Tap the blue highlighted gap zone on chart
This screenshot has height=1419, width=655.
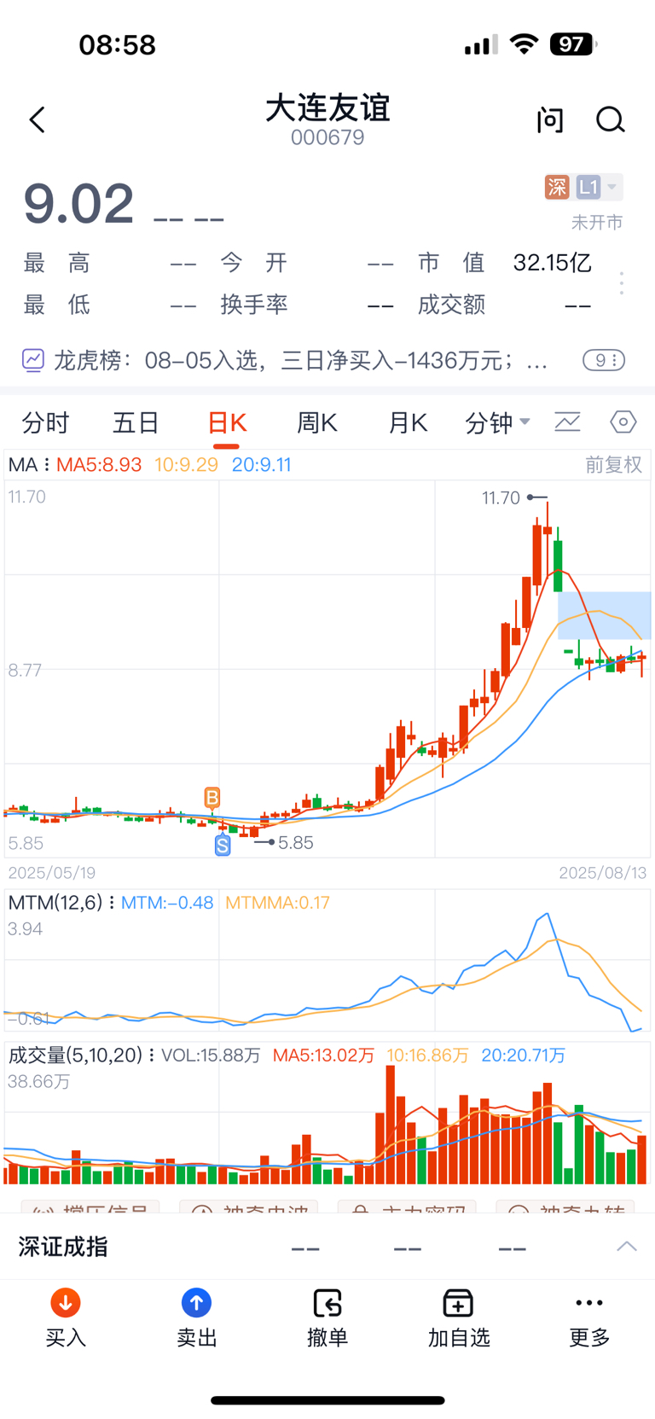click(604, 615)
